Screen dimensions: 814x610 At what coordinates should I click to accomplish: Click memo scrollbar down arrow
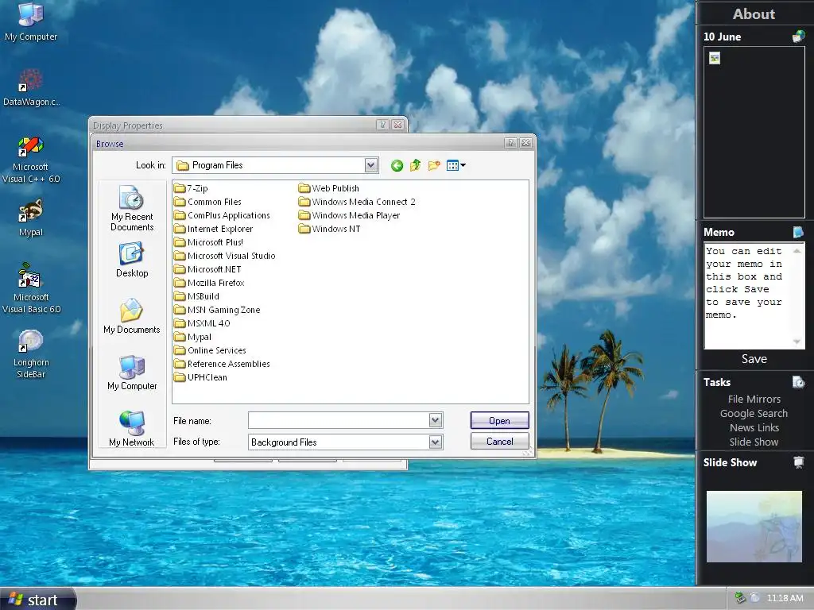click(797, 342)
